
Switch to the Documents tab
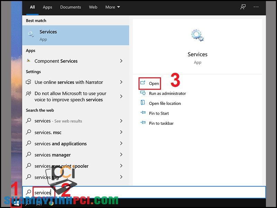pos(71,7)
